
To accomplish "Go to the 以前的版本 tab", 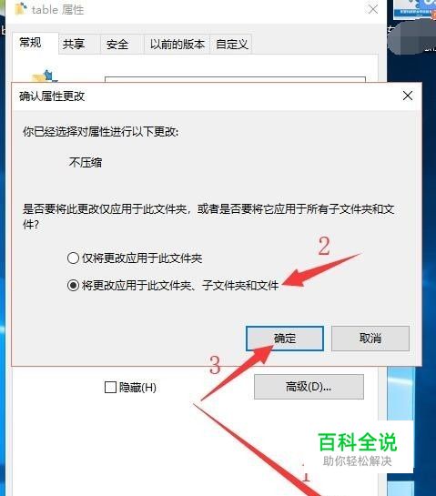I will coord(177,44).
